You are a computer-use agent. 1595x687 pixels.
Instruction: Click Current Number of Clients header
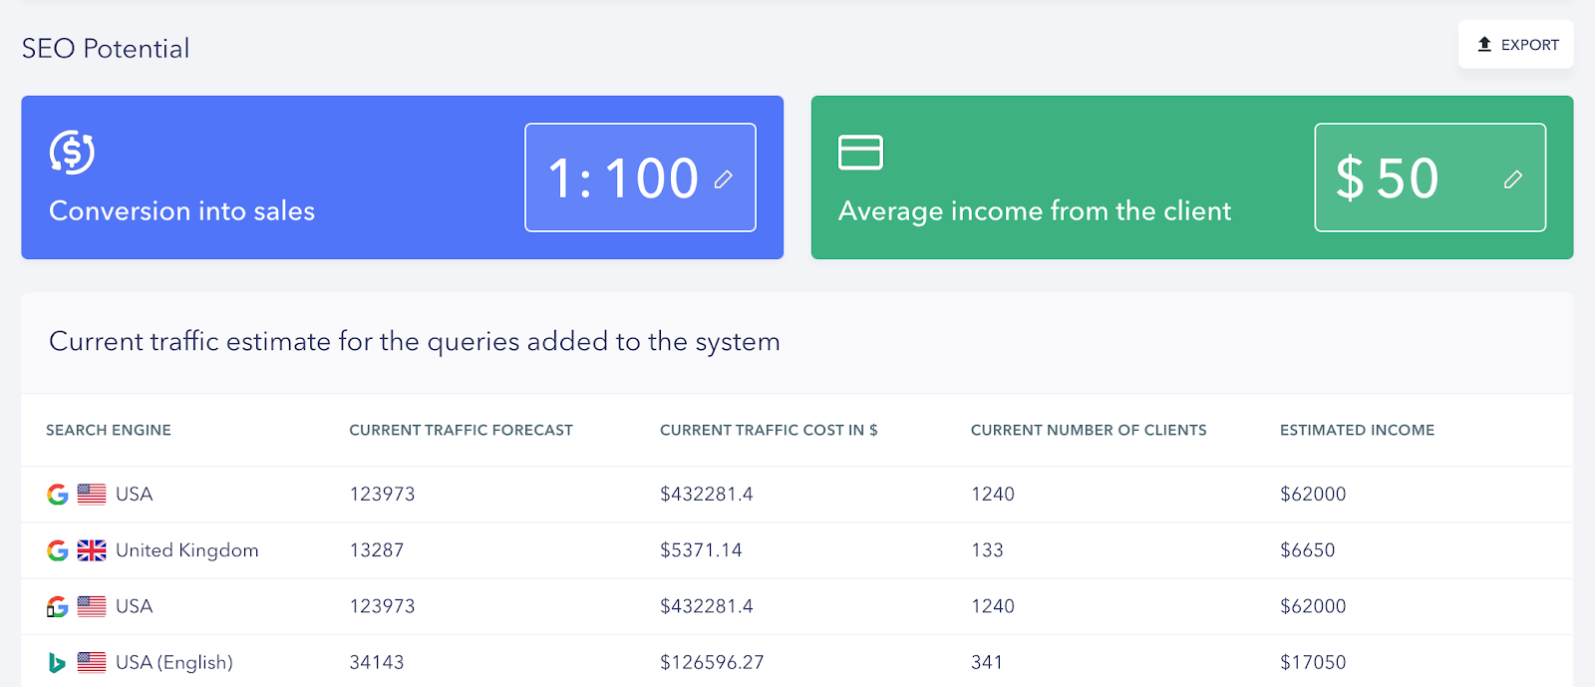coord(1089,430)
